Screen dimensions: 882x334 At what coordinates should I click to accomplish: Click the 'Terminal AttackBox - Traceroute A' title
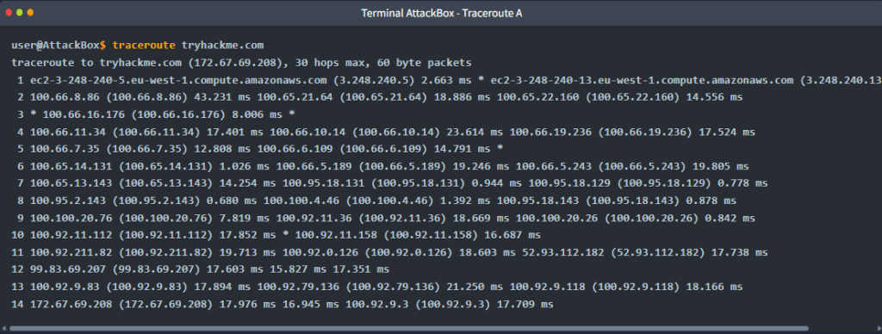[x=442, y=13]
